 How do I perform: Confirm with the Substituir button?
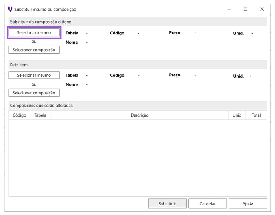tap(167, 203)
